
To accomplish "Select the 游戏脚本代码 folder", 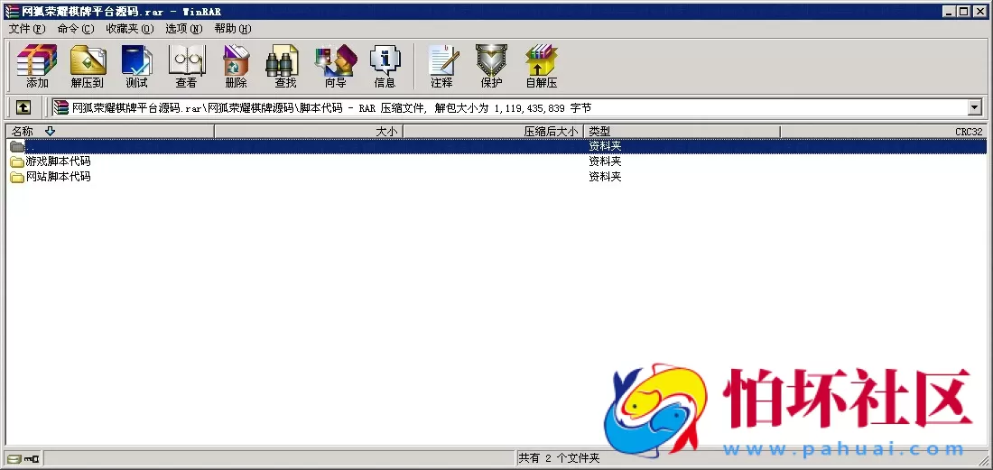I will pyautogui.click(x=58, y=161).
